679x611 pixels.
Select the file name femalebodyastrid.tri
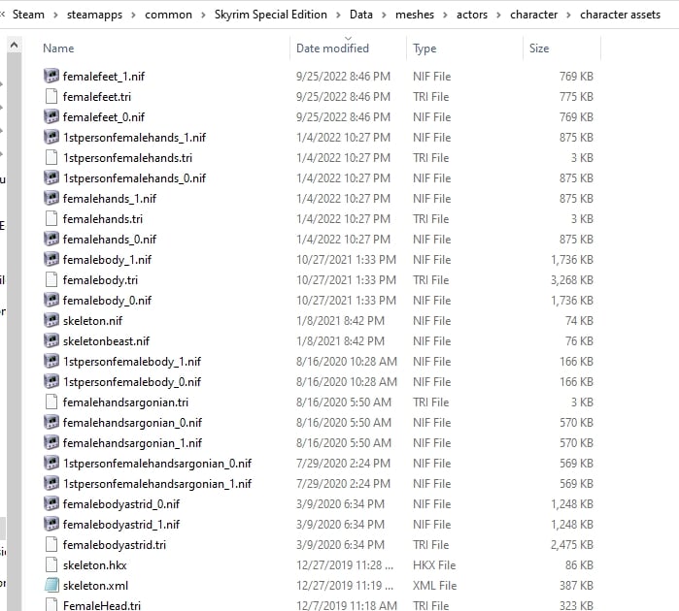(x=115, y=544)
